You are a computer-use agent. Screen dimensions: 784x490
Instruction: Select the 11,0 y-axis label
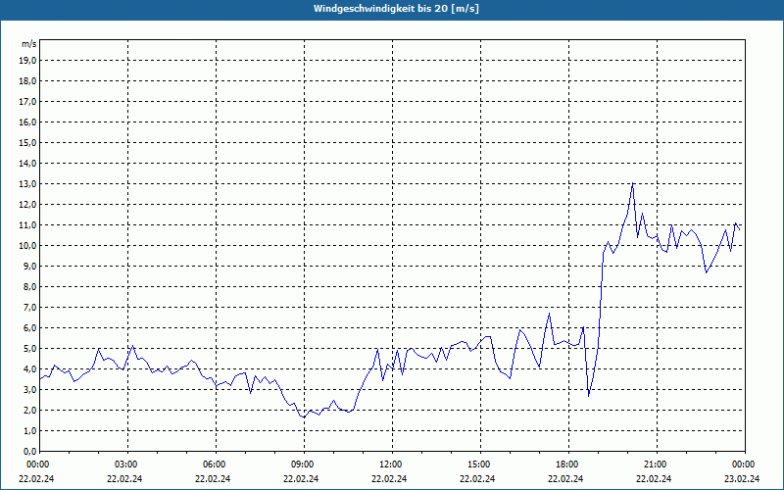coord(27,225)
